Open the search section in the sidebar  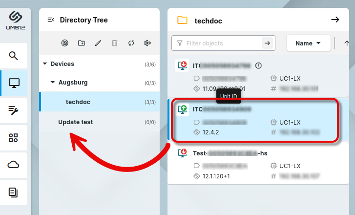(x=13, y=56)
